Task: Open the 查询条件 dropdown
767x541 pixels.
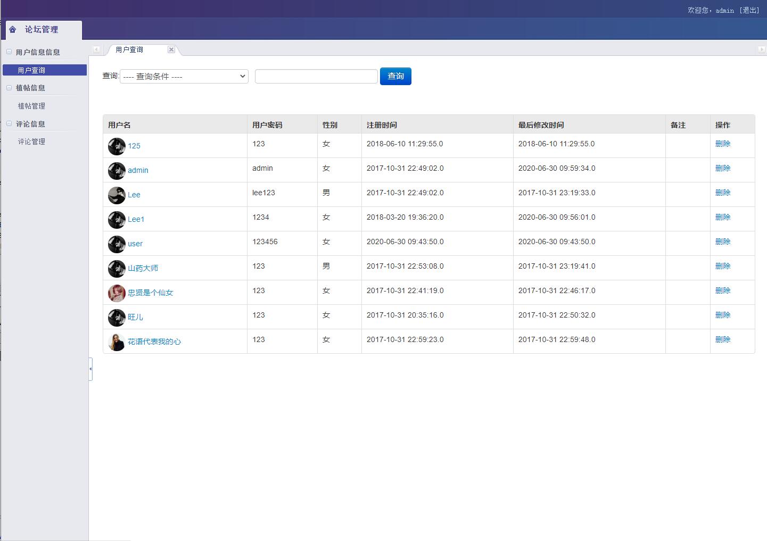Action: tap(184, 77)
